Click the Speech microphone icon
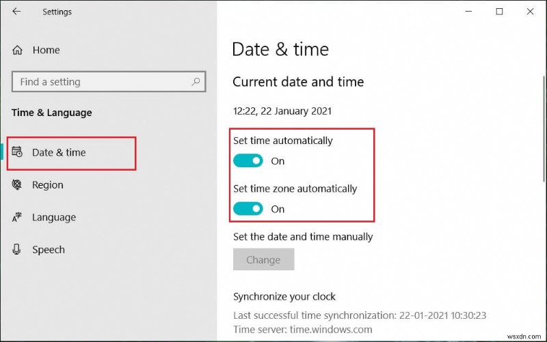 click(x=18, y=250)
